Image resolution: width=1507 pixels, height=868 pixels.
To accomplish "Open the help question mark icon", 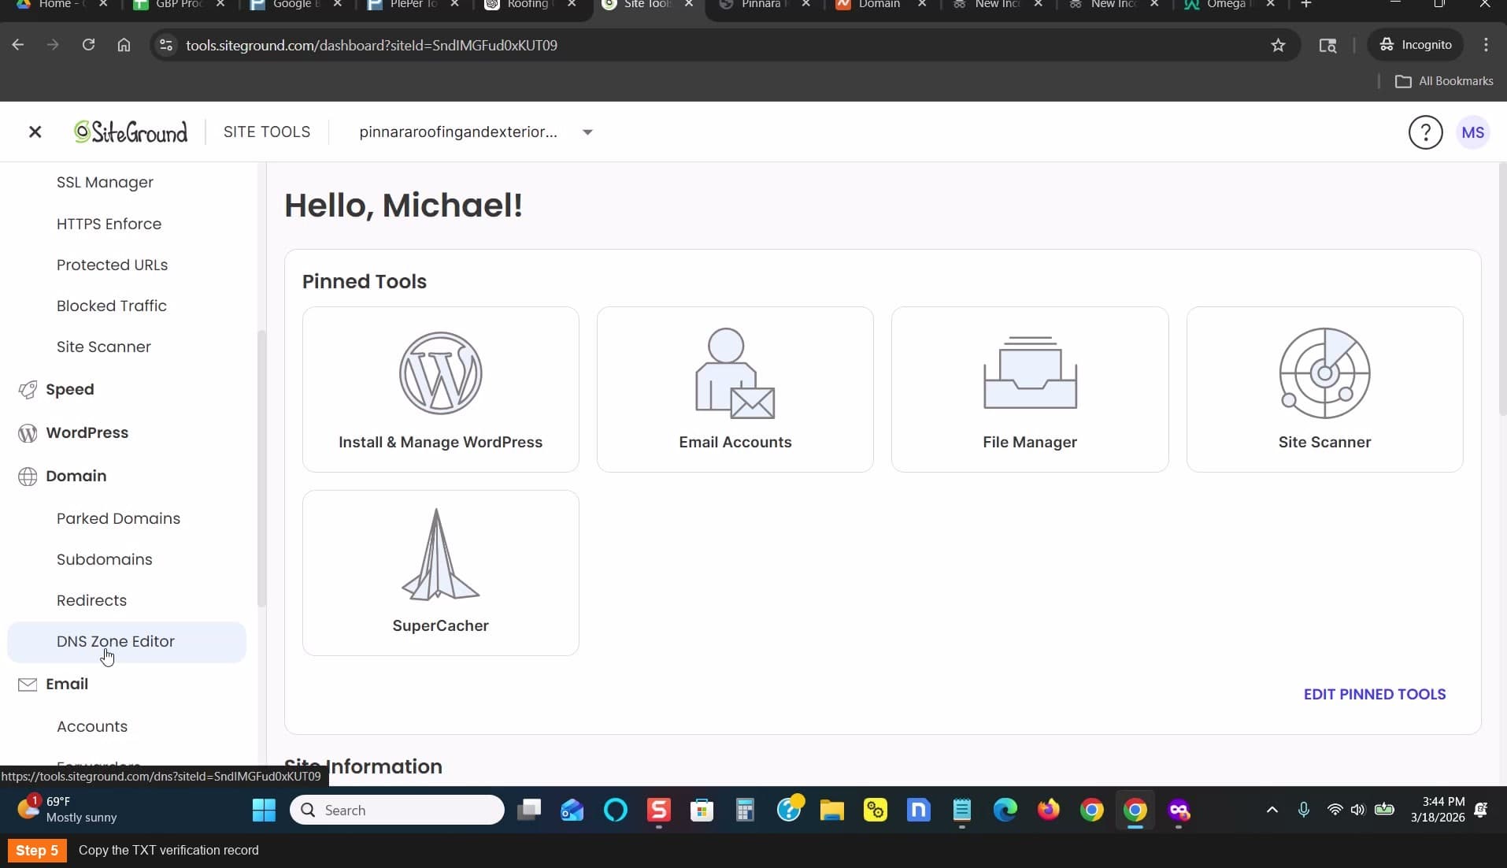I will tap(1425, 132).
